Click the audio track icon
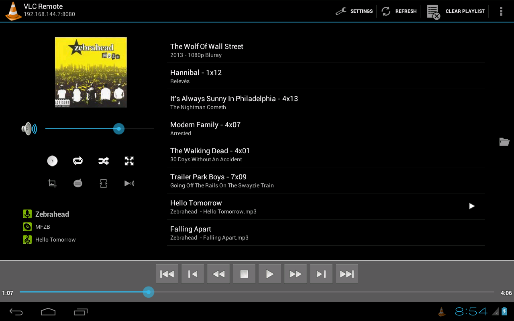 click(129, 183)
